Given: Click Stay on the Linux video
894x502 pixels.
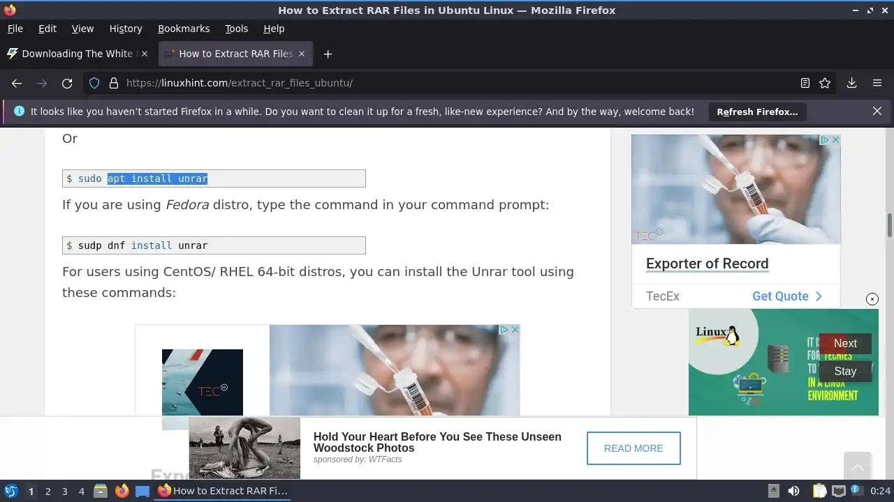Looking at the screenshot, I should [x=845, y=372].
